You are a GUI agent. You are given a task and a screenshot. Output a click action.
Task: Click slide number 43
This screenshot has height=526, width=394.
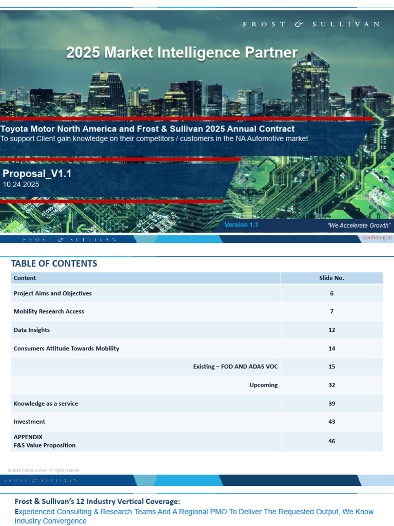tap(332, 421)
